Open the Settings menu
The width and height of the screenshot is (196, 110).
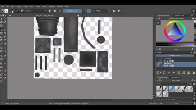(51, 6)
